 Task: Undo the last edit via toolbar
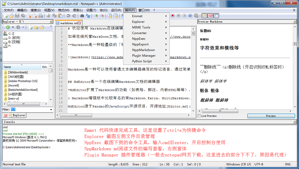point(68,16)
